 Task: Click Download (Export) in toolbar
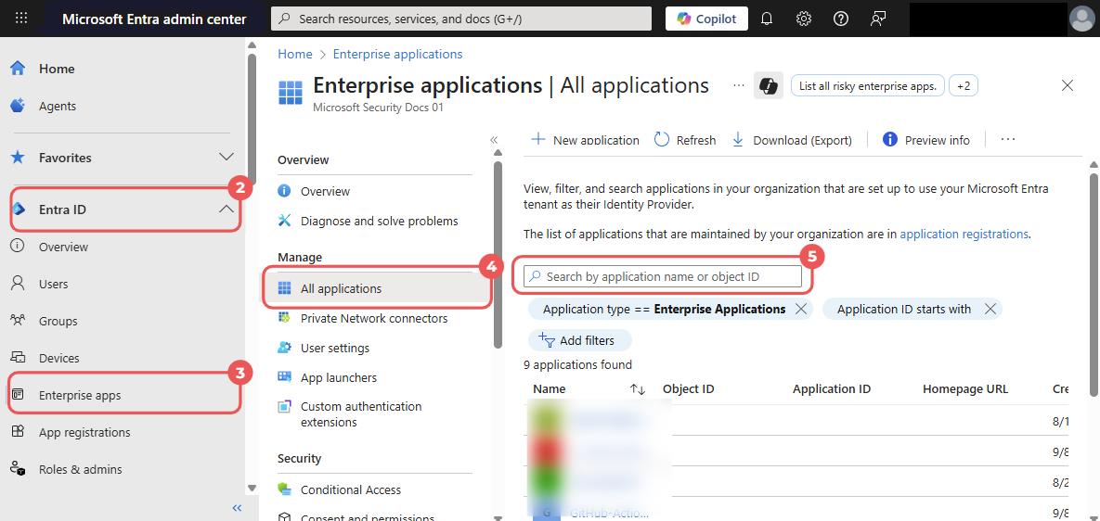point(792,139)
